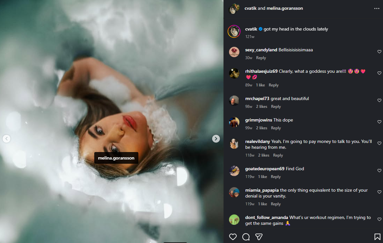Open comment bubble icon below comments
Viewport: 383px width, 243px height.
(246, 237)
